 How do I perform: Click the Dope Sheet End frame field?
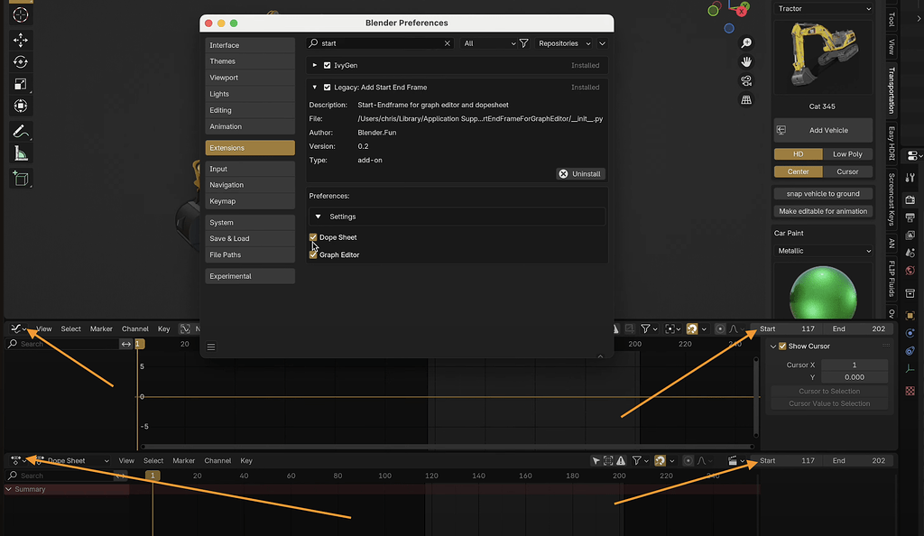point(858,460)
